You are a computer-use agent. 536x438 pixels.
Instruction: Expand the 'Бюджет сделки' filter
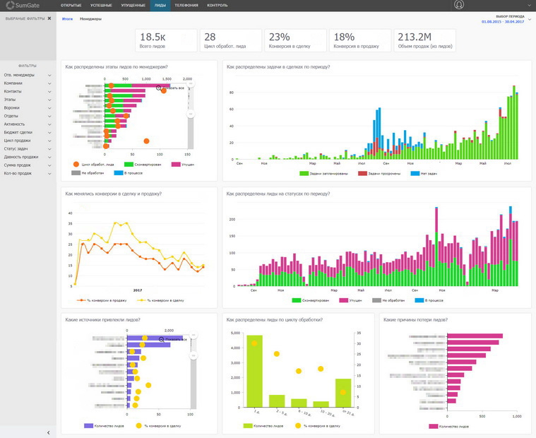pyautogui.click(x=27, y=132)
